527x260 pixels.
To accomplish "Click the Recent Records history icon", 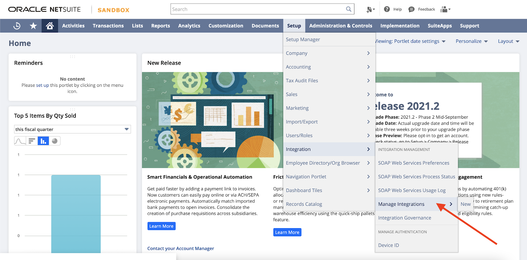I will pyautogui.click(x=17, y=26).
